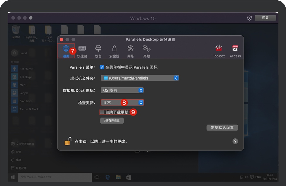Click the maczl user account in Start menu
The image size is (286, 186).
coord(19,53)
